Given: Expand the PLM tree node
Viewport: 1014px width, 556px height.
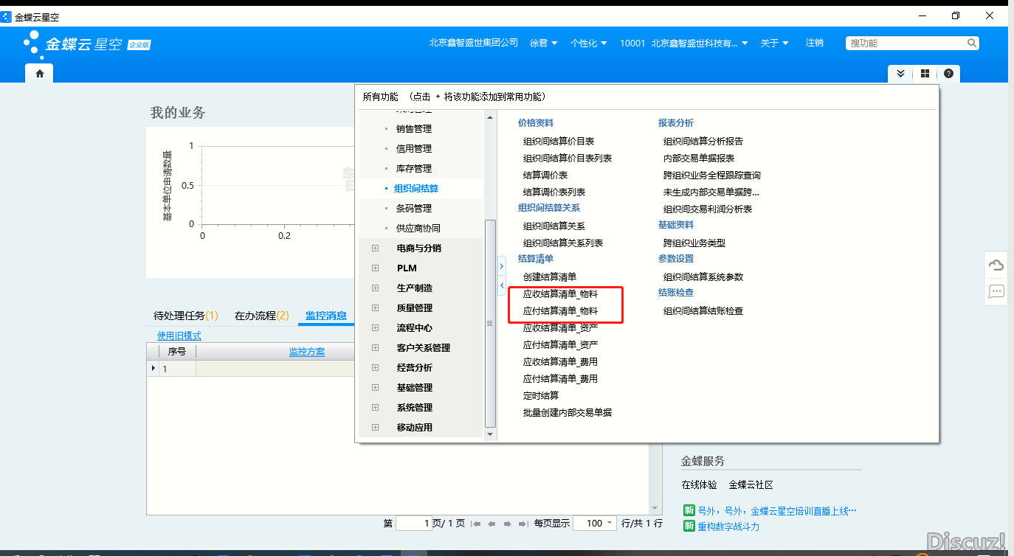Looking at the screenshot, I should pyautogui.click(x=376, y=268).
